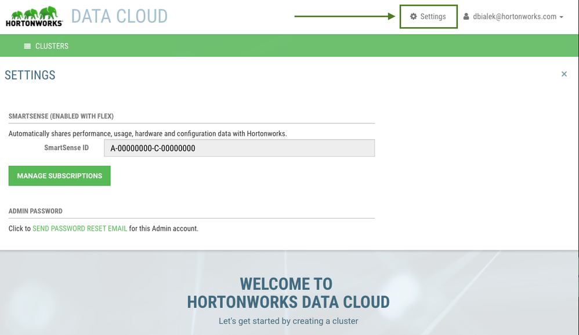The height and width of the screenshot is (335, 579).
Task: Click the 'Automatically shares performance' description text
Action: [148, 133]
